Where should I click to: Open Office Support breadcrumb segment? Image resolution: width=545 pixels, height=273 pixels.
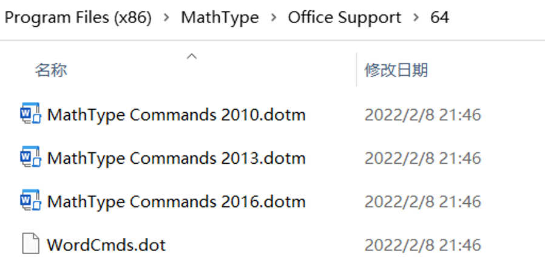pyautogui.click(x=345, y=17)
